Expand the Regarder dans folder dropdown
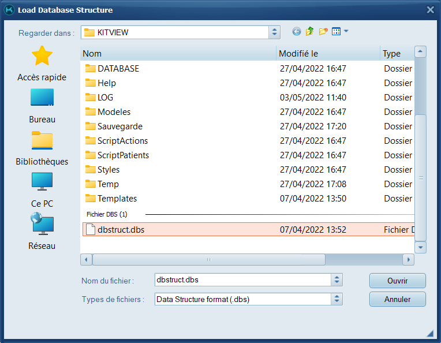 point(274,32)
